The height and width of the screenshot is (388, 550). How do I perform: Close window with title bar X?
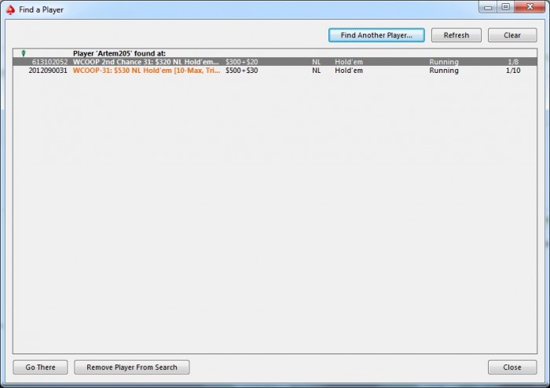pyautogui.click(x=530, y=7)
